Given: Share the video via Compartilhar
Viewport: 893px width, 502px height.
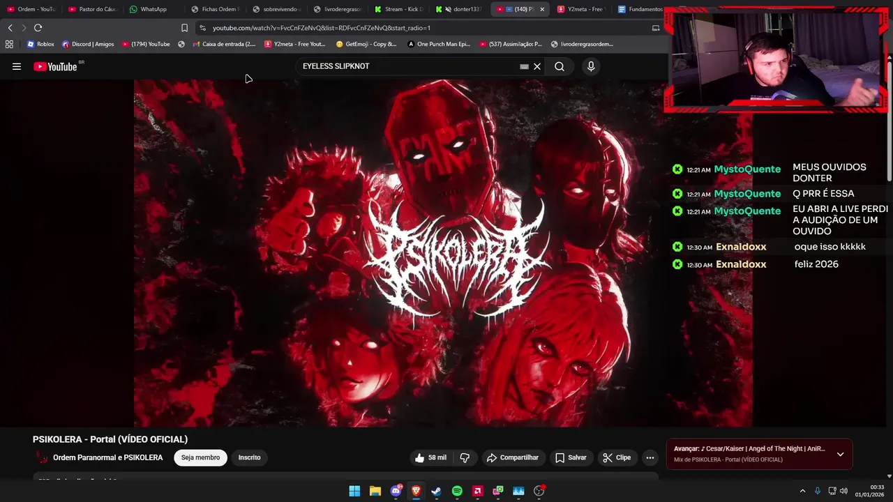Looking at the screenshot, I should point(513,457).
